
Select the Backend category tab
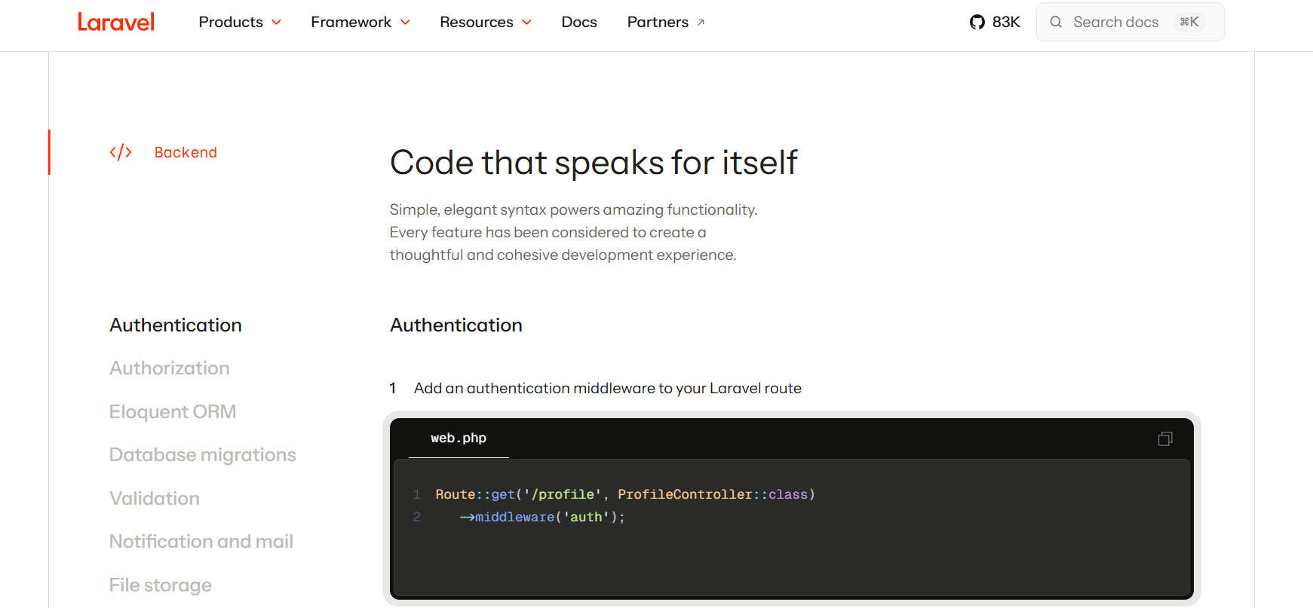click(186, 152)
